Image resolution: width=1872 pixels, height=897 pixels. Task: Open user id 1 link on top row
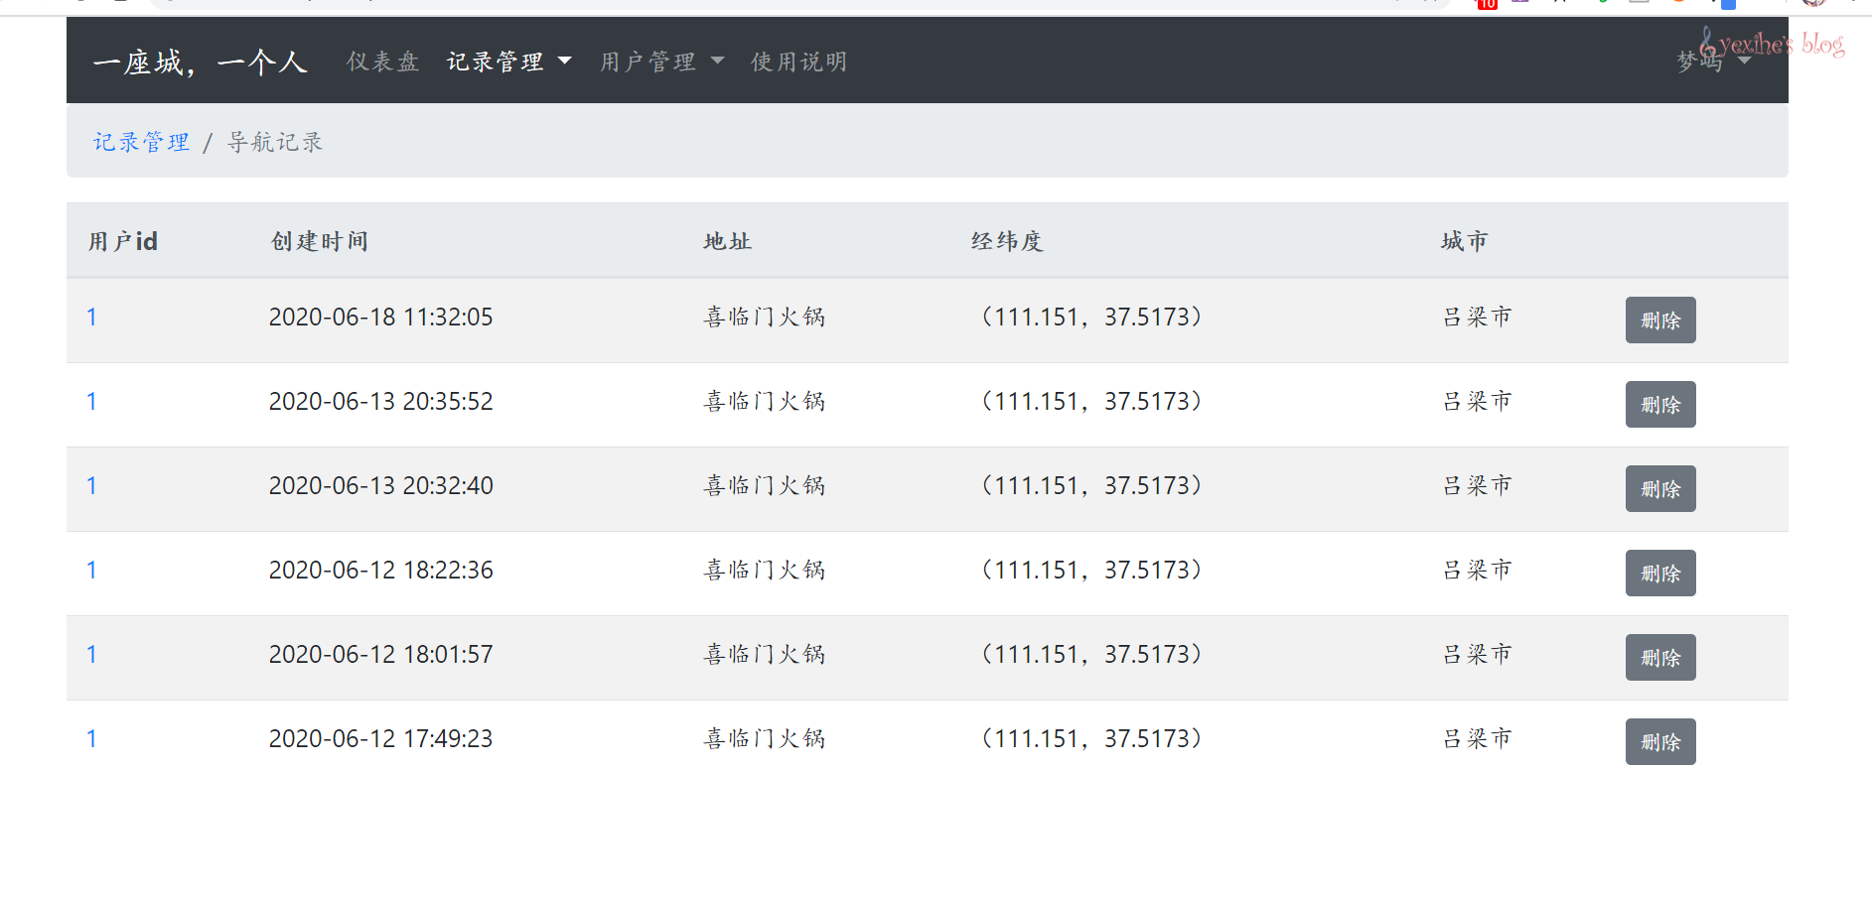coord(91,317)
